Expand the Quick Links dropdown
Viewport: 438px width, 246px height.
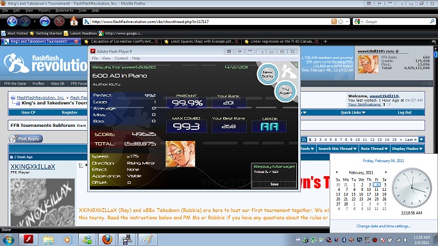pyautogui.click(x=353, y=112)
